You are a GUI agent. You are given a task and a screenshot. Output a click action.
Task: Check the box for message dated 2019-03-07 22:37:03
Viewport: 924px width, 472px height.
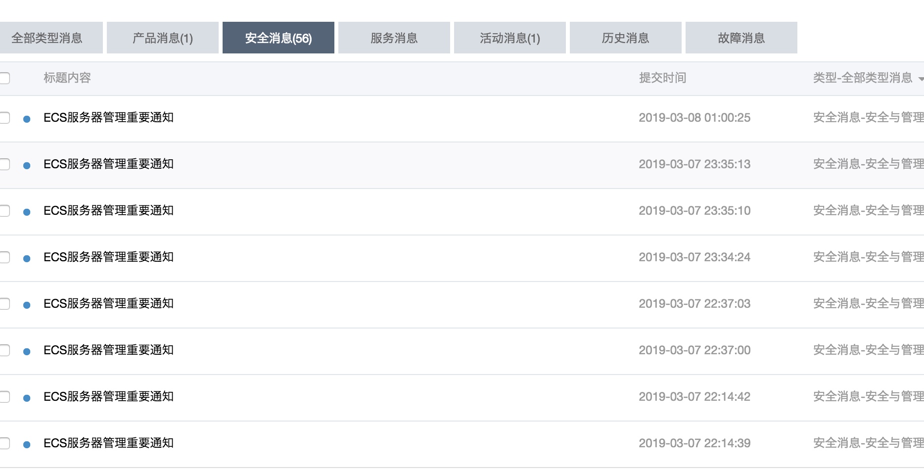tap(4, 304)
